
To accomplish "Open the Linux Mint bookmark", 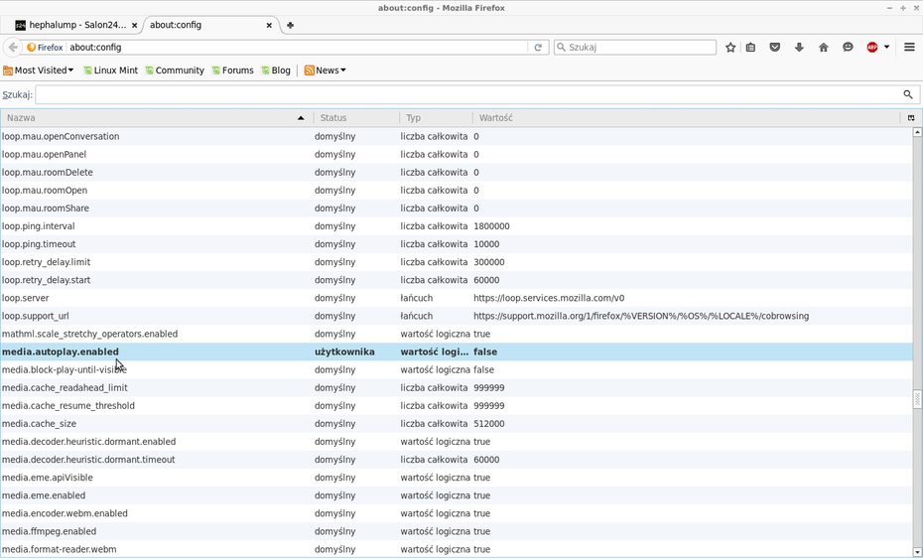I will click(110, 70).
